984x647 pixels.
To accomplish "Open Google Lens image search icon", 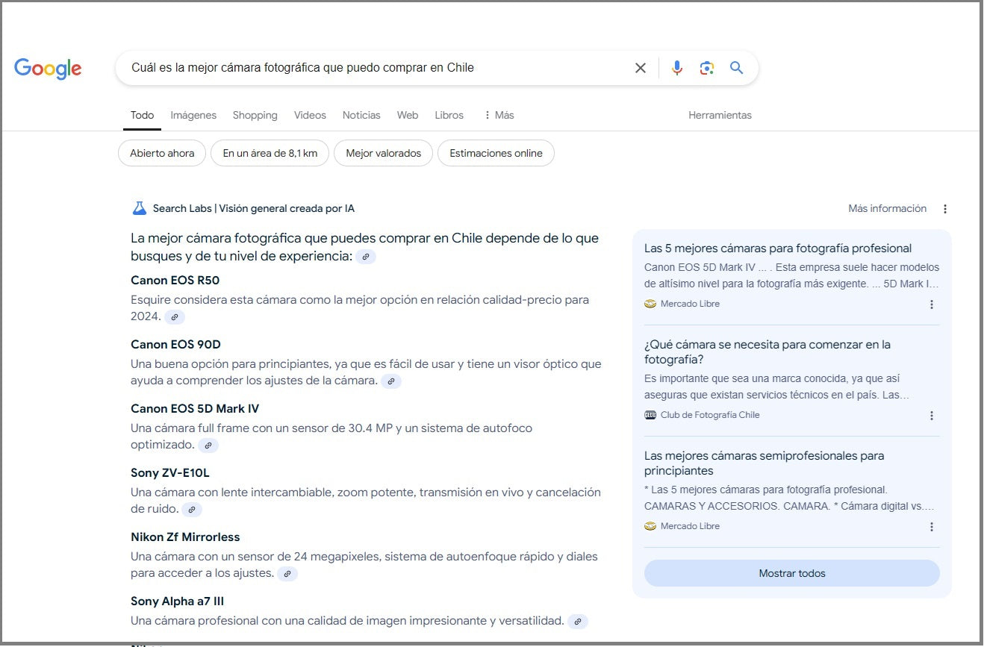I will (707, 68).
